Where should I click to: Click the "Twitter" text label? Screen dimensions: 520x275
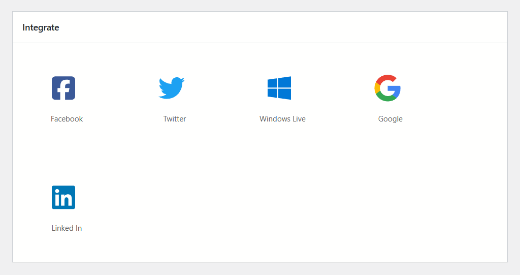[x=174, y=119]
